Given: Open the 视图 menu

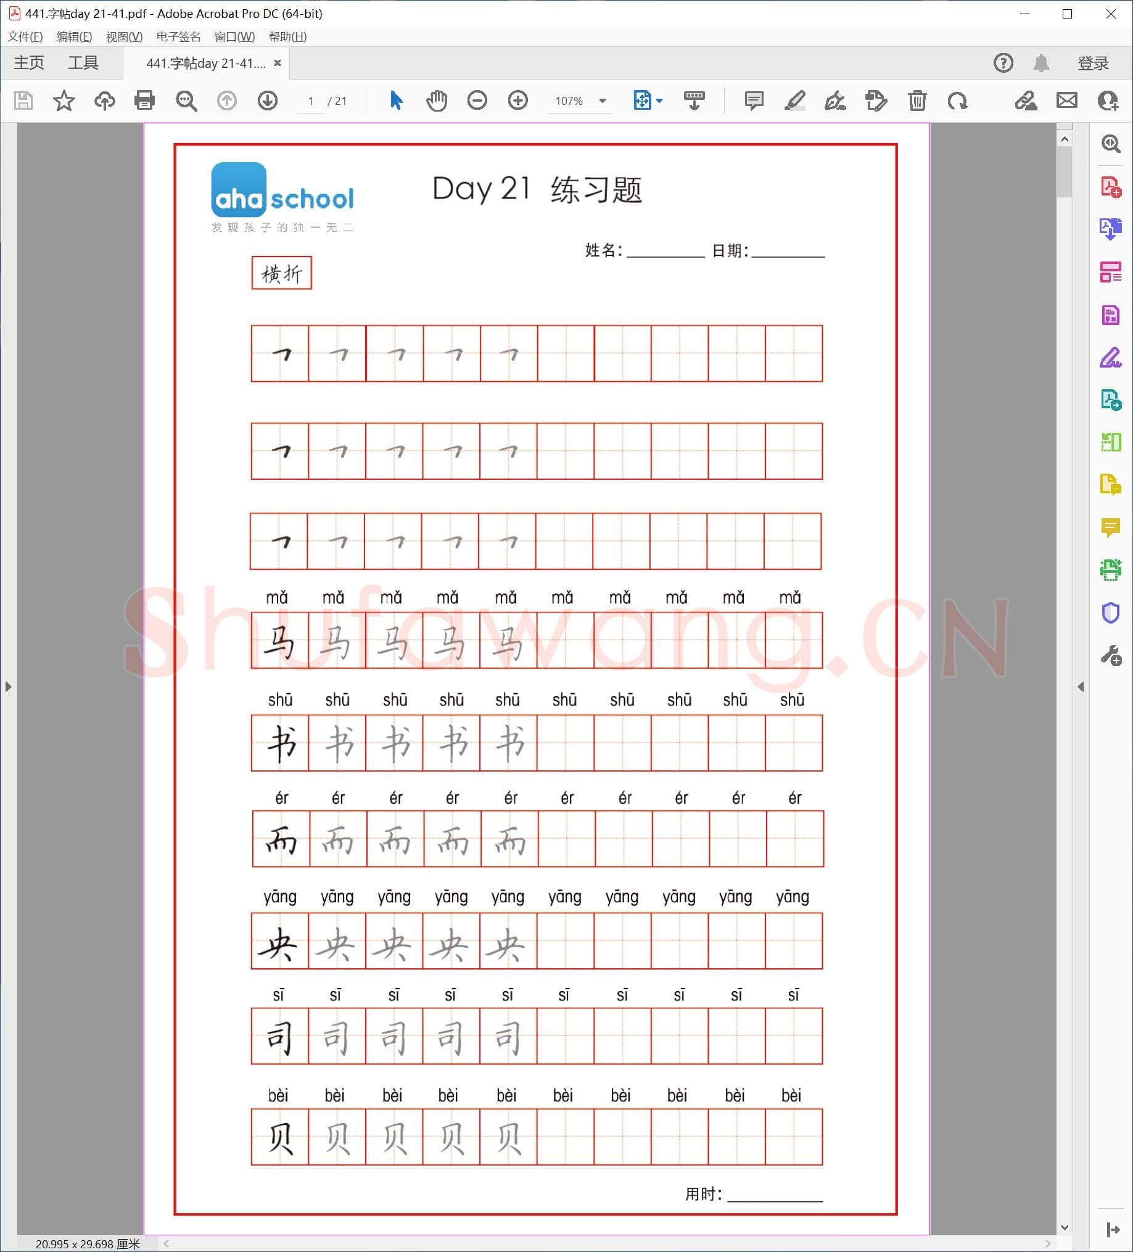Looking at the screenshot, I should tap(123, 37).
